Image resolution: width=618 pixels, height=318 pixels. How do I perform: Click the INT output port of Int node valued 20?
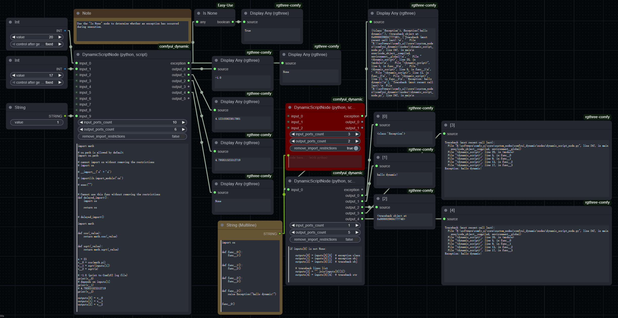tap(65, 31)
